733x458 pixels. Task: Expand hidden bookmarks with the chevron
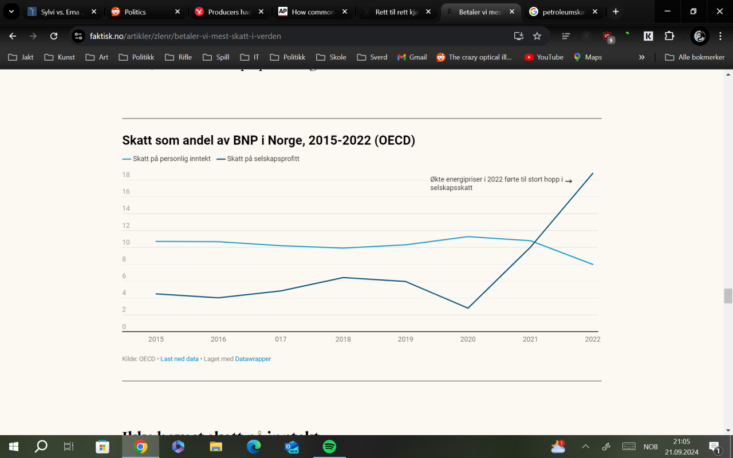(x=641, y=57)
